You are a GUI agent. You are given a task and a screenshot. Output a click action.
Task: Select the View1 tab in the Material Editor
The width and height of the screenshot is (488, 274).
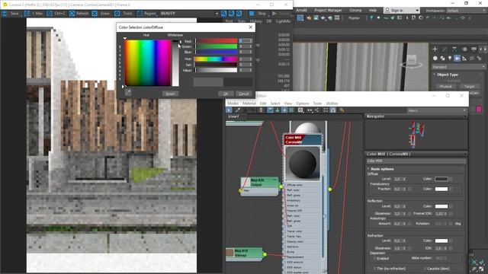click(233, 116)
